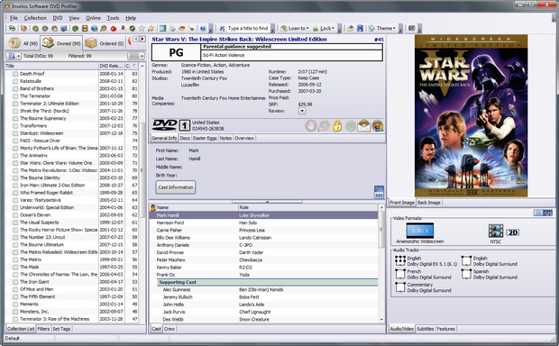Open the File menu
The image size is (559, 346).
[x=14, y=18]
